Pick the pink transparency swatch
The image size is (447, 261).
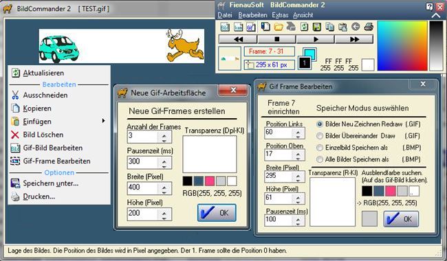210,181
